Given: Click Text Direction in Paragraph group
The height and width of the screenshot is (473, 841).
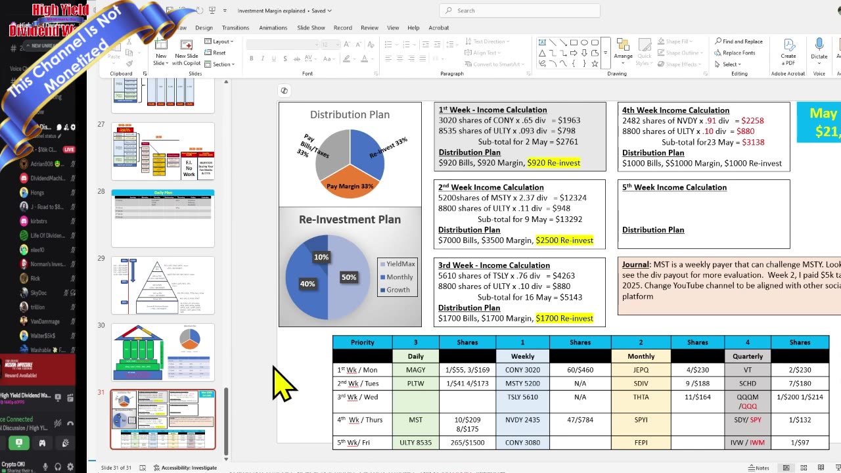Looking at the screenshot, I should [x=487, y=41].
